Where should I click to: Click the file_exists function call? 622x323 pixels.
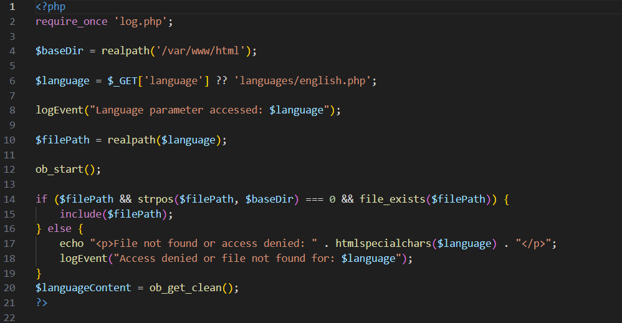click(389, 199)
